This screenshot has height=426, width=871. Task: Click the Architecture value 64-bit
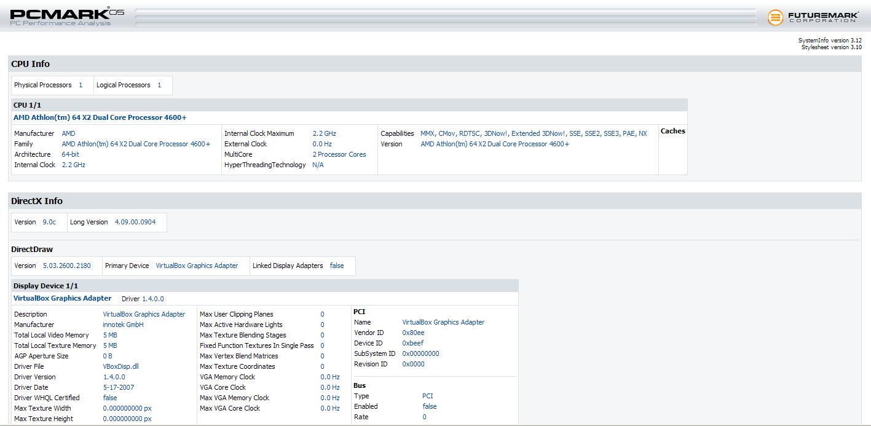[x=71, y=154]
